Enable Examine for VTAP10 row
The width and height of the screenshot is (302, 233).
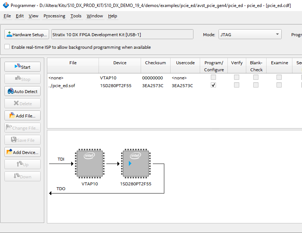click(279, 78)
